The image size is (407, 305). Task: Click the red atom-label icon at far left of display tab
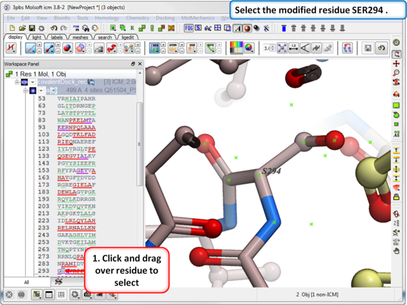click(11, 48)
